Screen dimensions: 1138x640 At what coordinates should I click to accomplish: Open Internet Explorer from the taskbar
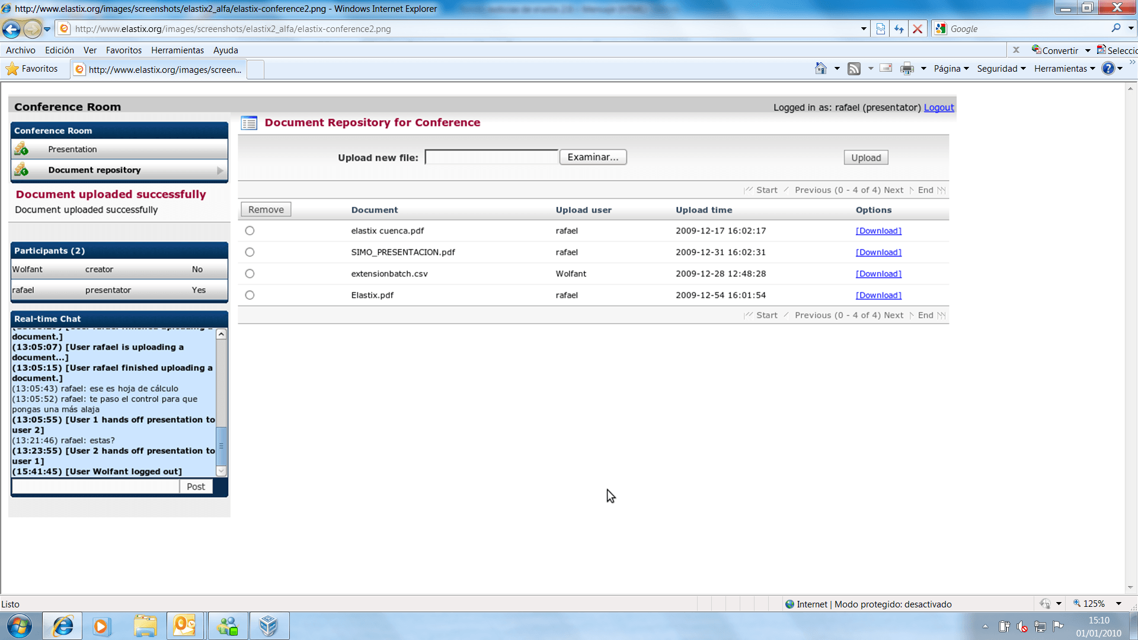63,626
